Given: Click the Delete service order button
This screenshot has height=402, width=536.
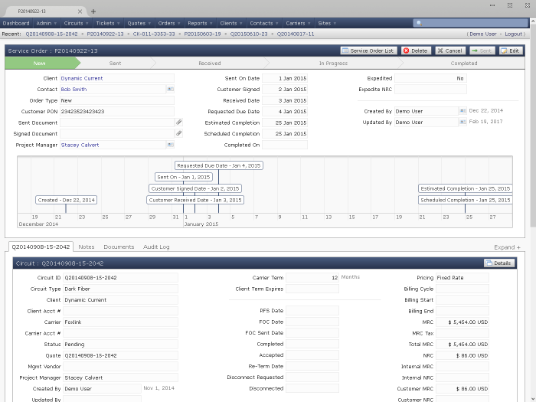Looking at the screenshot, I should coord(416,51).
